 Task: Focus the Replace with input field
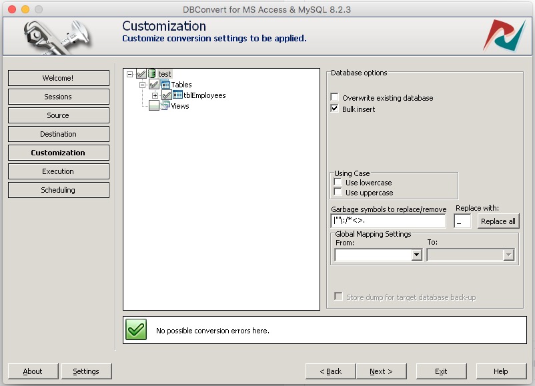[x=462, y=221]
